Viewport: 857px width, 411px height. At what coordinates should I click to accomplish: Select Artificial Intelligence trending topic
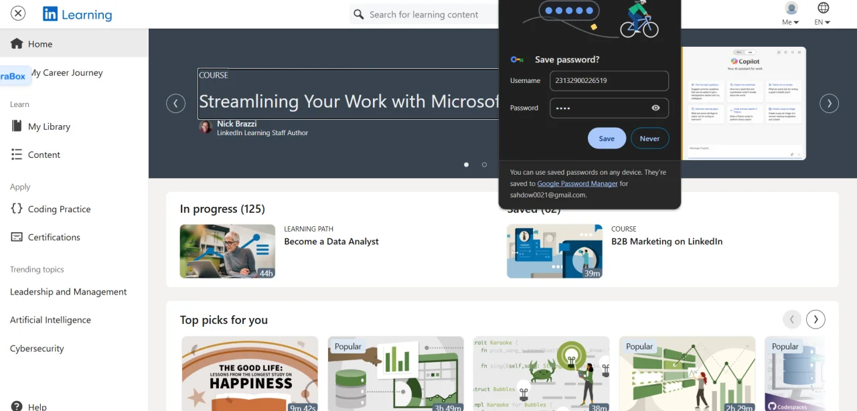click(x=50, y=320)
